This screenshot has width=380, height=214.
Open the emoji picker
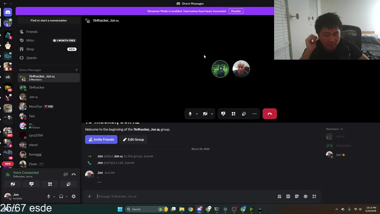(x=305, y=196)
